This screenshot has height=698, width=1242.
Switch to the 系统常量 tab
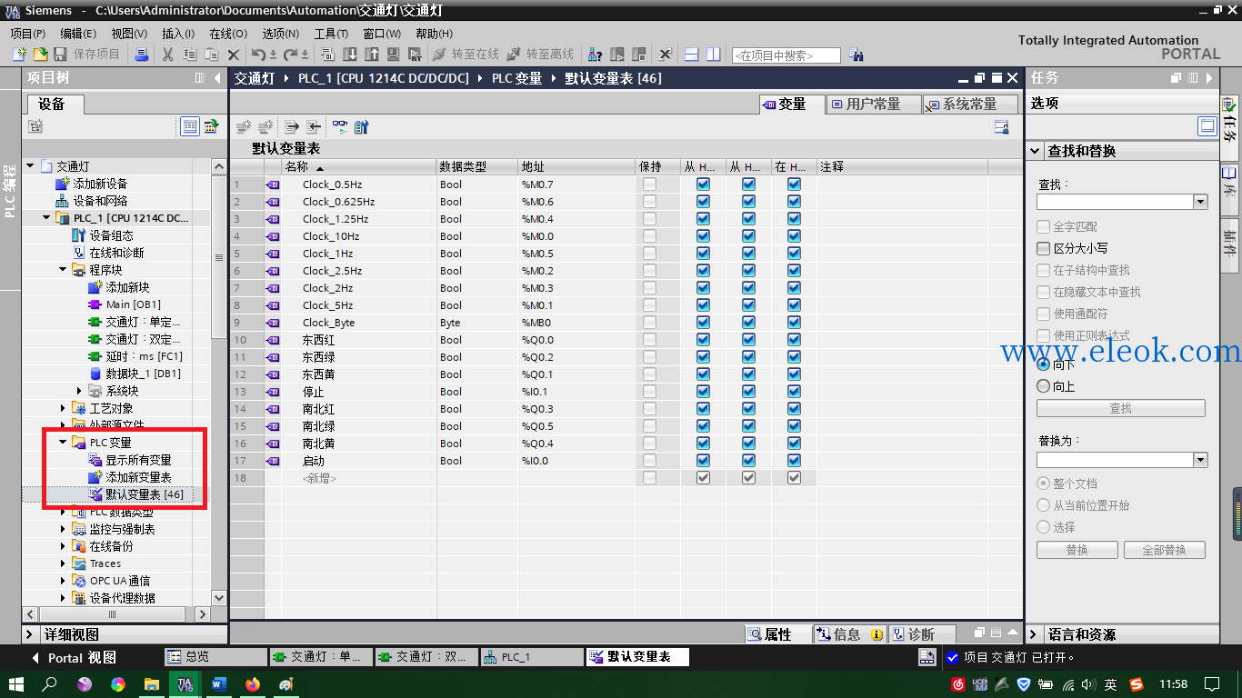970,105
